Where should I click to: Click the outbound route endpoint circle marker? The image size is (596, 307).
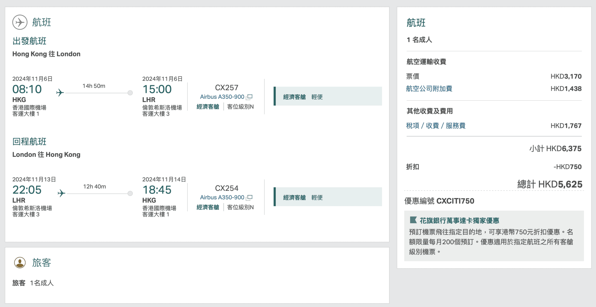[x=130, y=93]
